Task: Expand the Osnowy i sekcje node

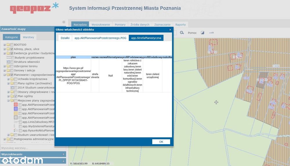Action: (4, 70)
